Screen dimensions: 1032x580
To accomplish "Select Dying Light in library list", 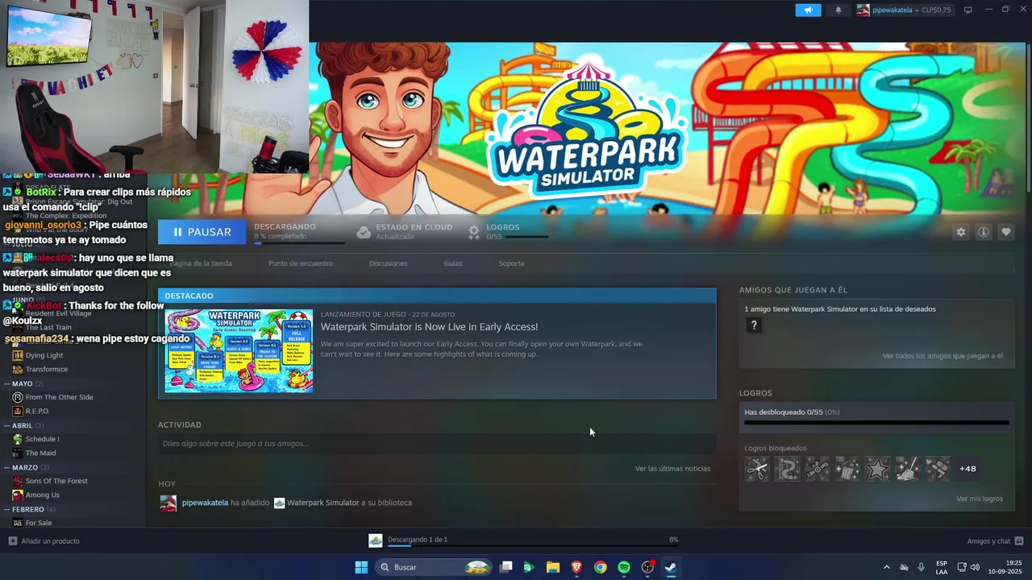I will pyautogui.click(x=44, y=355).
